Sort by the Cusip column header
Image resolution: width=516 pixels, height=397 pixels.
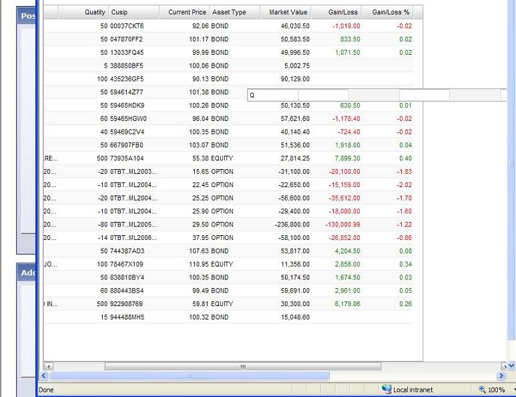[134, 12]
